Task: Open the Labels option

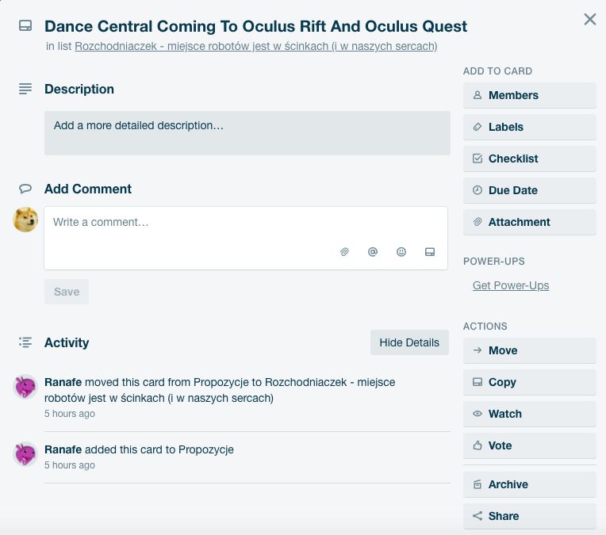Action: 530,127
